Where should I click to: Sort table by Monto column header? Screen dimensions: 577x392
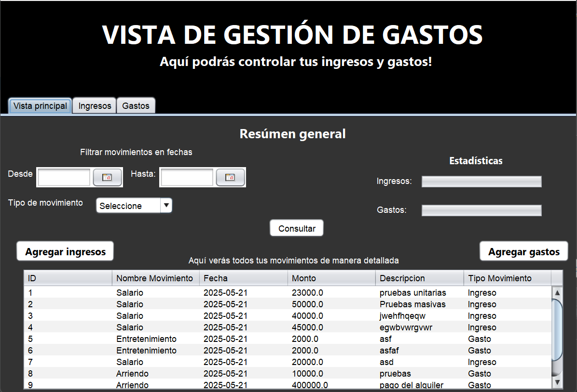[x=331, y=278]
